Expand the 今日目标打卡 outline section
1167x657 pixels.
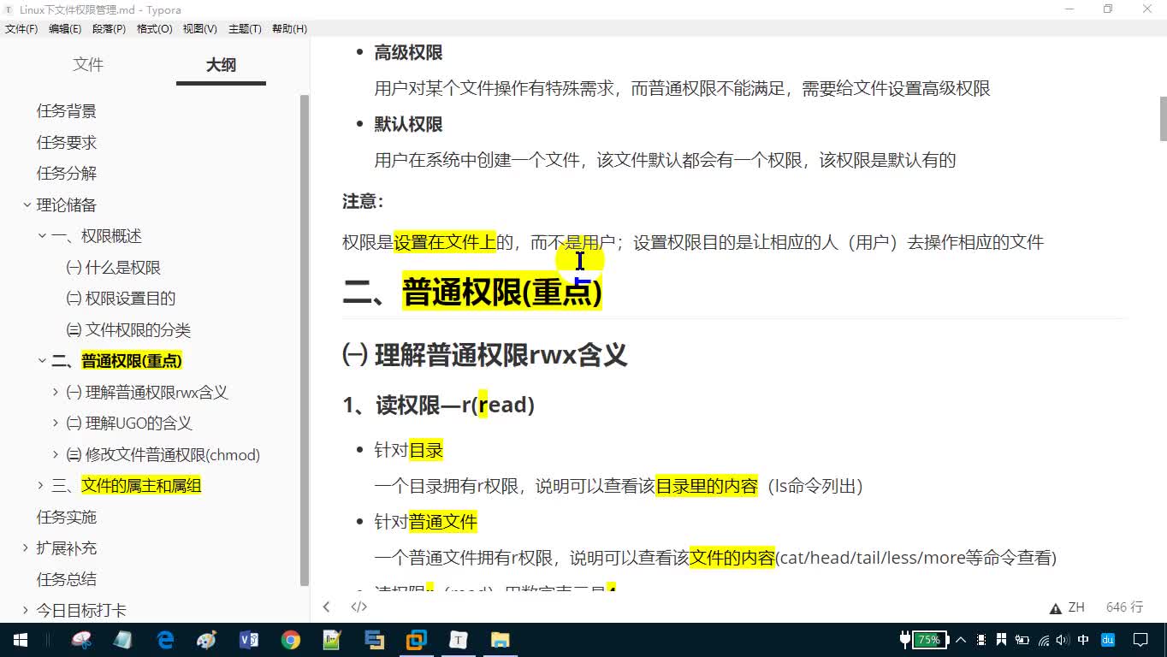coord(27,611)
